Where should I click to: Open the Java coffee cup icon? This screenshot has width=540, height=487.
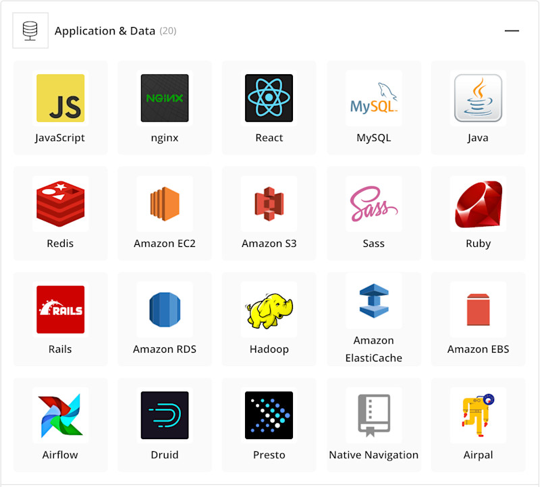pyautogui.click(x=478, y=98)
